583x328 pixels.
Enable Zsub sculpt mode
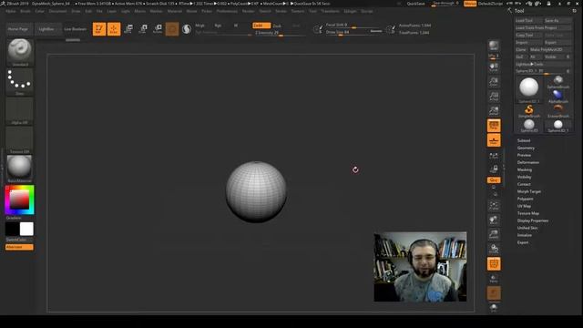[277, 26]
